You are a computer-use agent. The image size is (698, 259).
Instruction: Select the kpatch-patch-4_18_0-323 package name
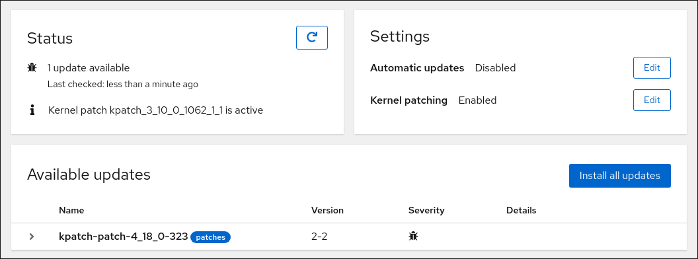[124, 237]
